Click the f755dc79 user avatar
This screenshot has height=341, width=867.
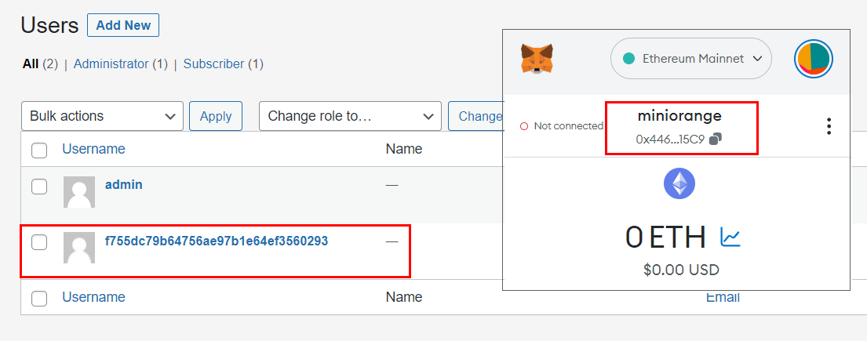click(79, 248)
